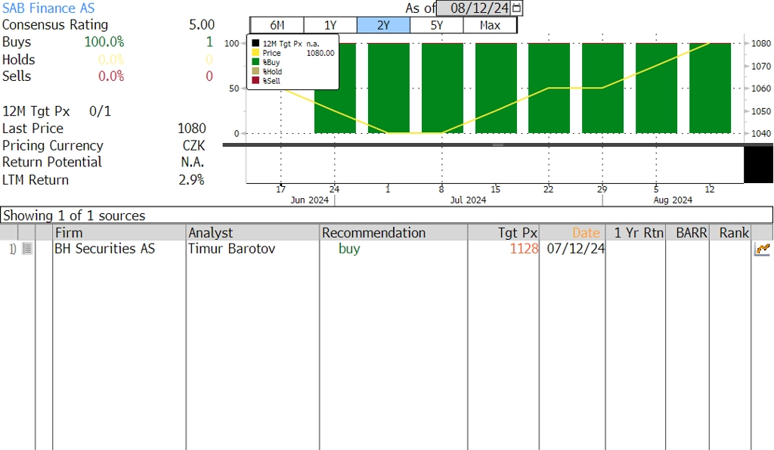Click the As of date field 08/12/24
This screenshot has height=450, width=774.
click(474, 8)
